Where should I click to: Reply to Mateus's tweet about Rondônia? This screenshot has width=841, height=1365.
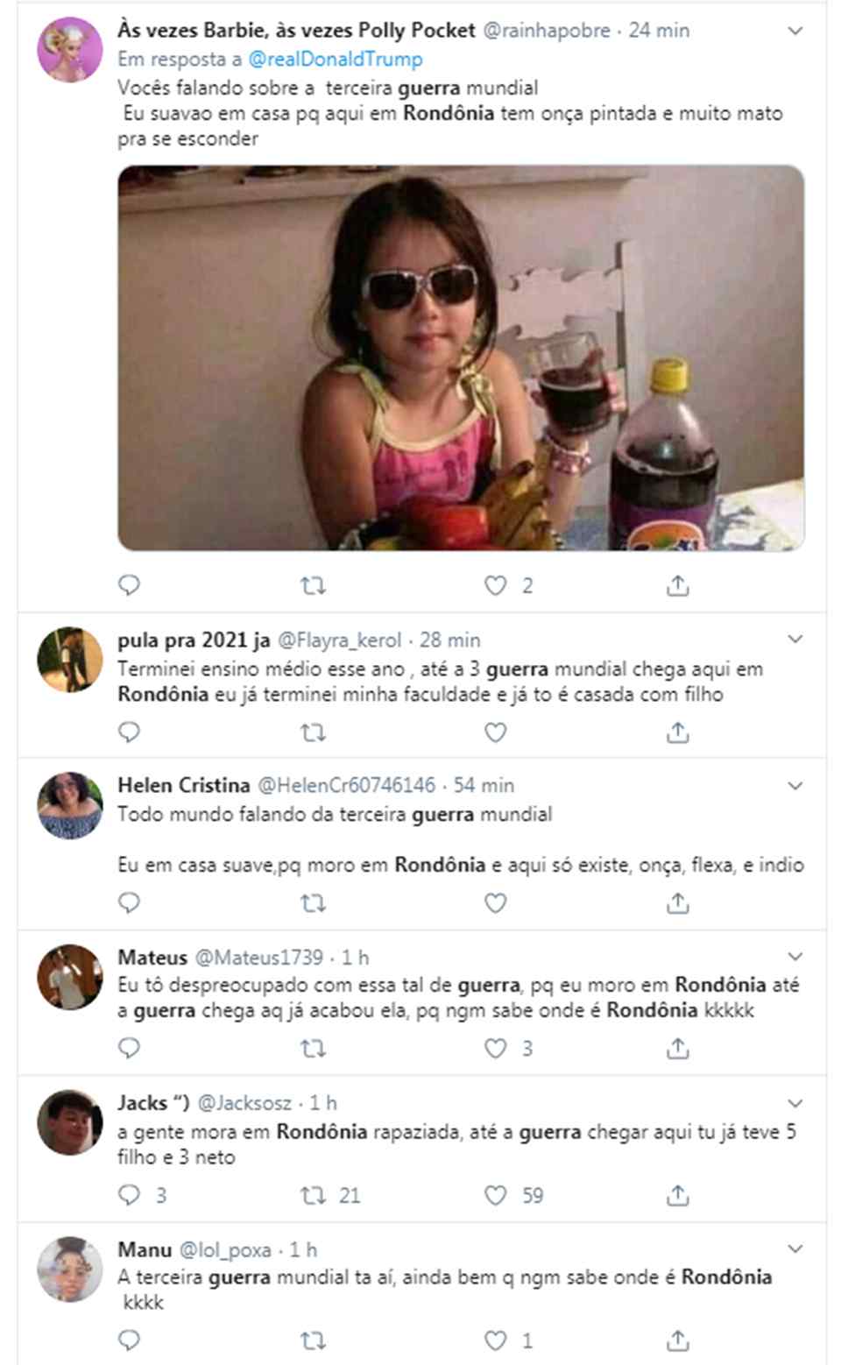click(129, 1048)
